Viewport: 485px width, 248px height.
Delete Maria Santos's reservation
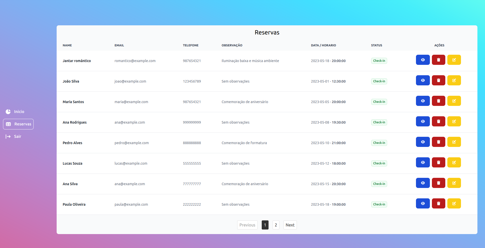(438, 101)
